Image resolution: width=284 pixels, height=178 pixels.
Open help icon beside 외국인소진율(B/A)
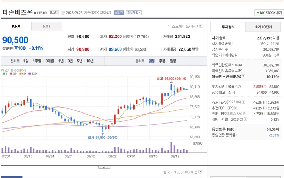(244, 76)
